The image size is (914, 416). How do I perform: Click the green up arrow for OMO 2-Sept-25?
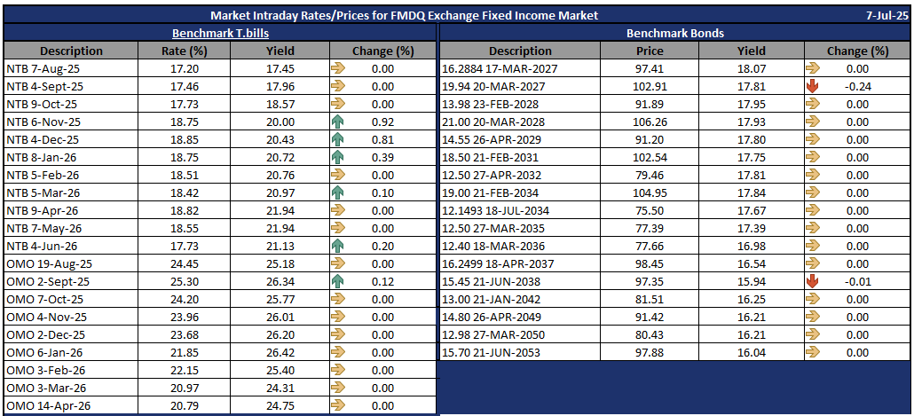[337, 281]
